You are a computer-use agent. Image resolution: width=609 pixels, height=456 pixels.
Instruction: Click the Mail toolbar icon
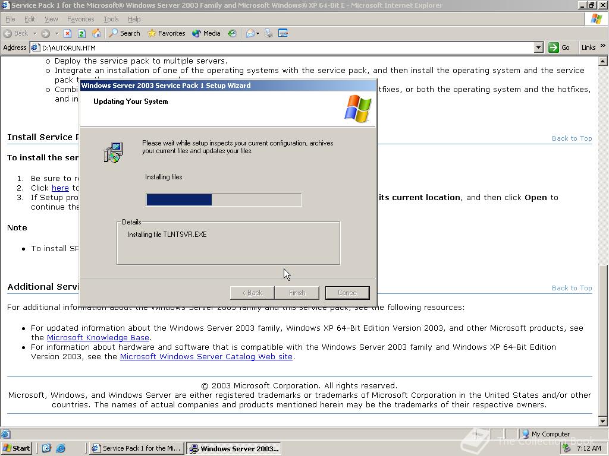[x=250, y=33]
